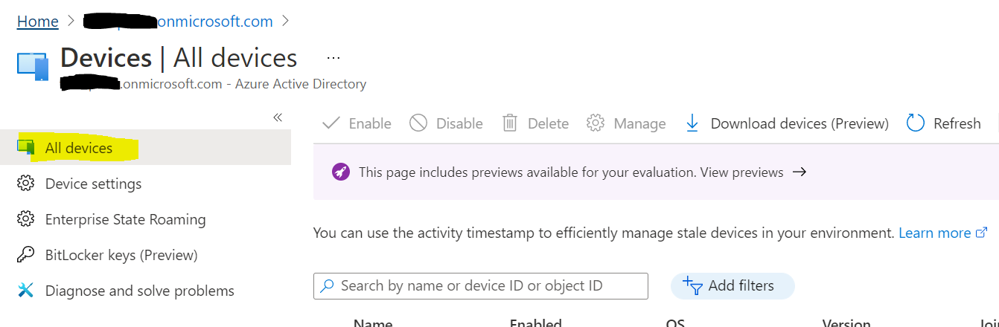
Task: Click the Disable prohibited-circle icon
Action: [418, 123]
